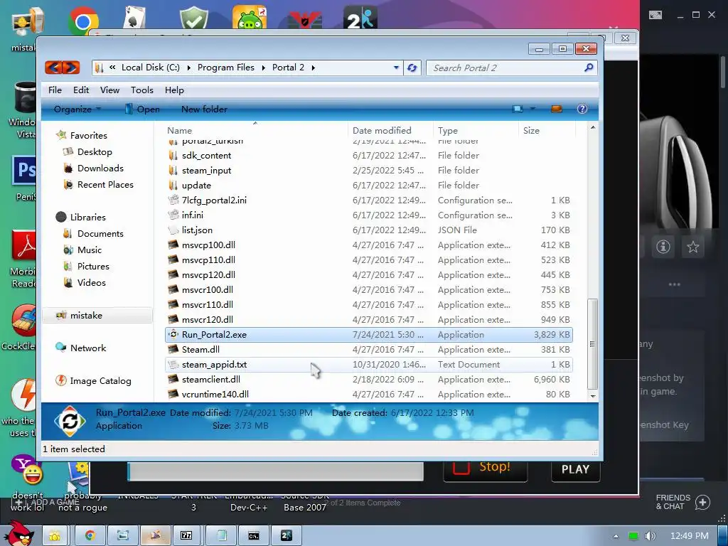Click the Steam favorite star icon
Screen dimensions: 728x546
pyautogui.click(x=692, y=247)
